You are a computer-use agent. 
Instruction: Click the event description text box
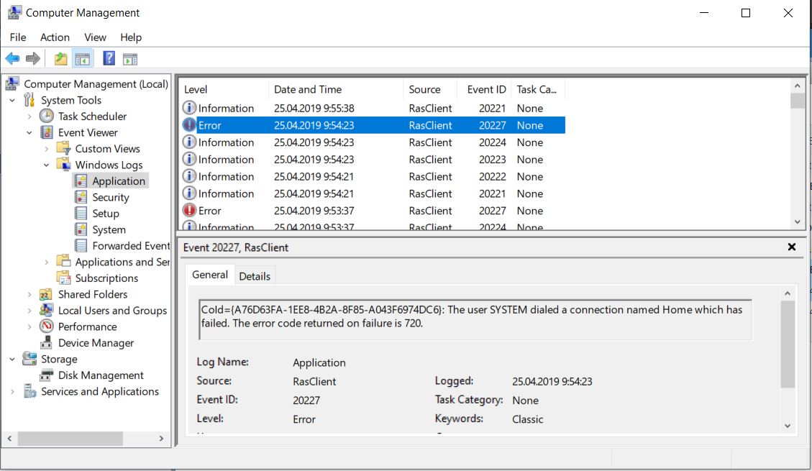[x=475, y=319]
